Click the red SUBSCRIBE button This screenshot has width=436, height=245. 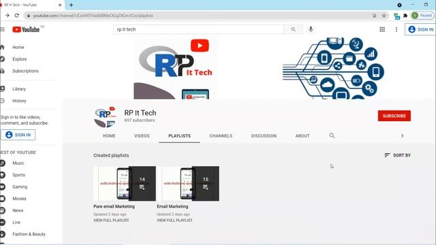coord(394,116)
